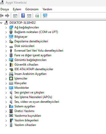Click the scan for hardware changes icon
This screenshot has height=134, width=106.
45,15
